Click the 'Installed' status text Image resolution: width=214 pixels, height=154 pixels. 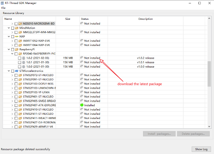pyautogui.click(x=89, y=105)
